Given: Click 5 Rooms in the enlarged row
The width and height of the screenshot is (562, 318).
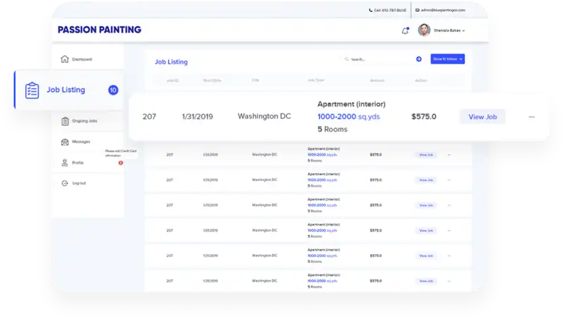Looking at the screenshot, I should pyautogui.click(x=332, y=129).
